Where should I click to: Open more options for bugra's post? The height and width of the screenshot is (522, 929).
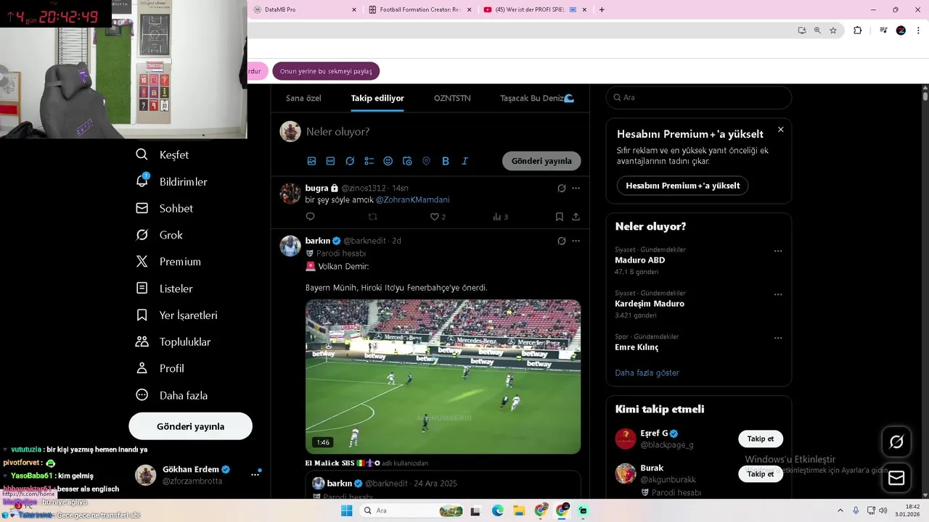576,188
